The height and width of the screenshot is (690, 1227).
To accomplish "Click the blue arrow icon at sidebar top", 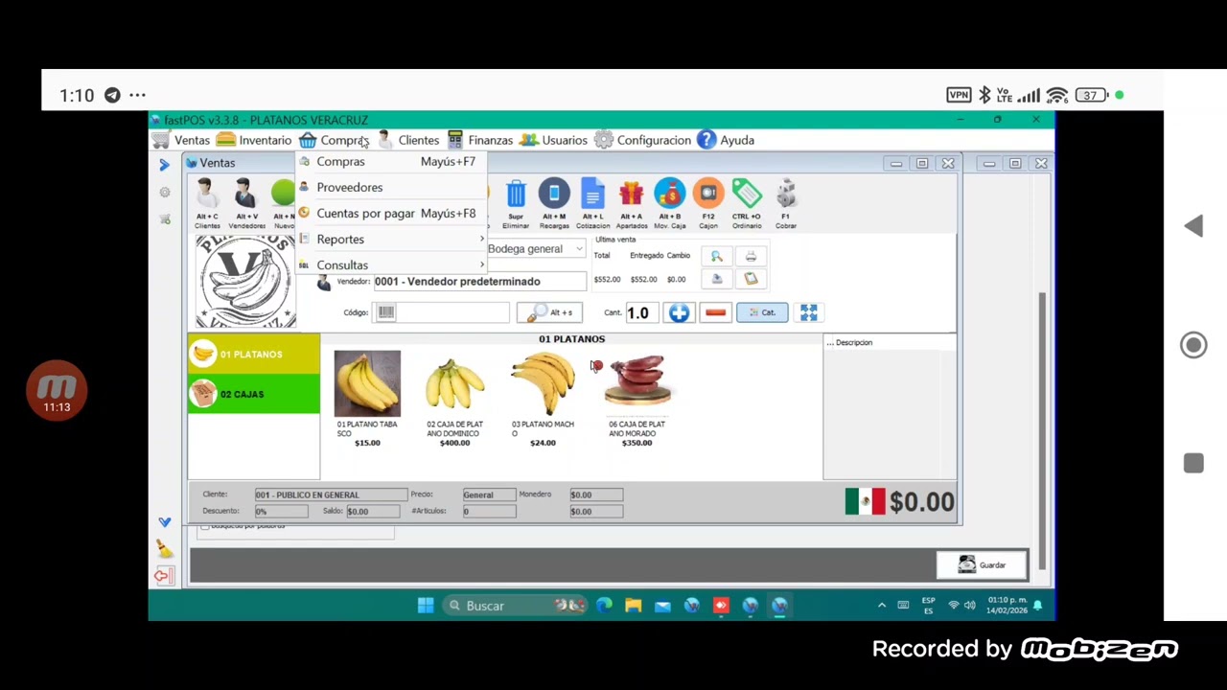I will (164, 165).
